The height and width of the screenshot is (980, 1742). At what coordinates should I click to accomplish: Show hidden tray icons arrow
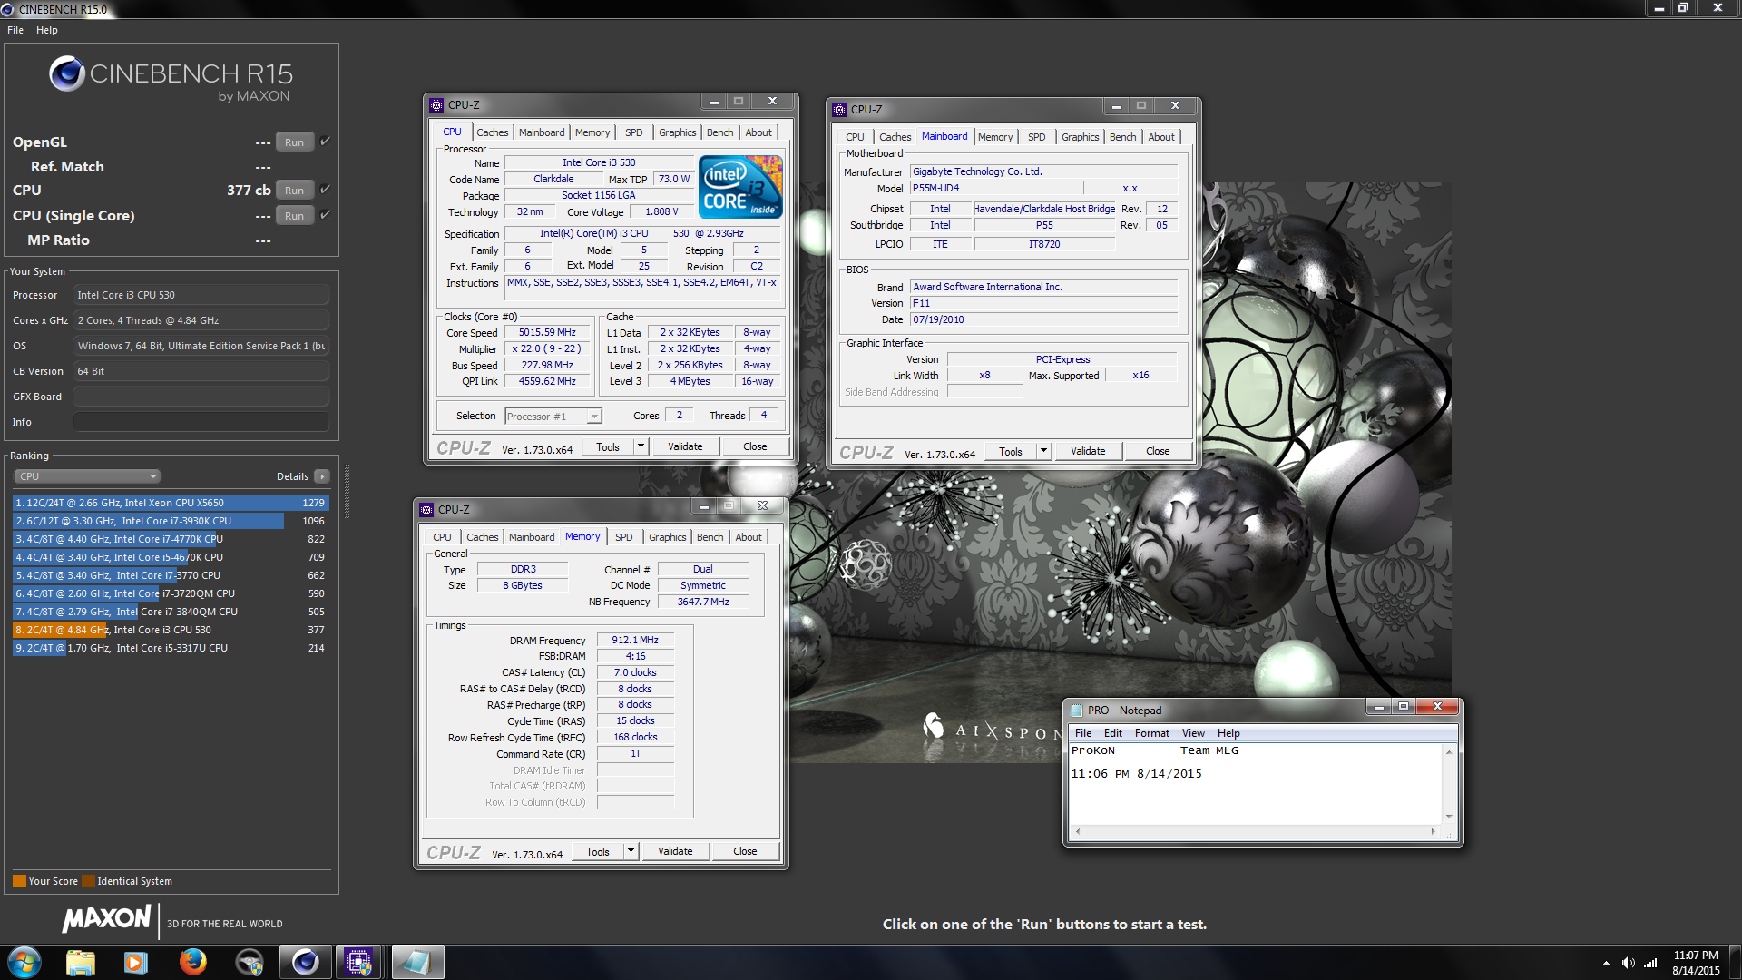tap(1606, 963)
